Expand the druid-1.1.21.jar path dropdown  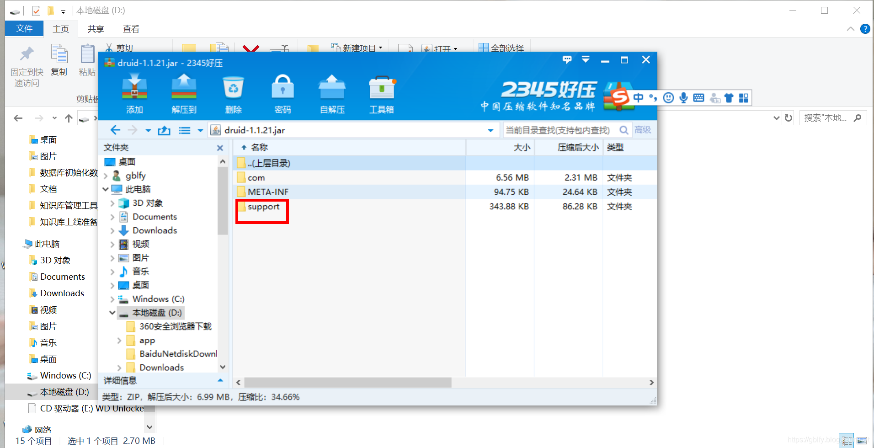[490, 131]
